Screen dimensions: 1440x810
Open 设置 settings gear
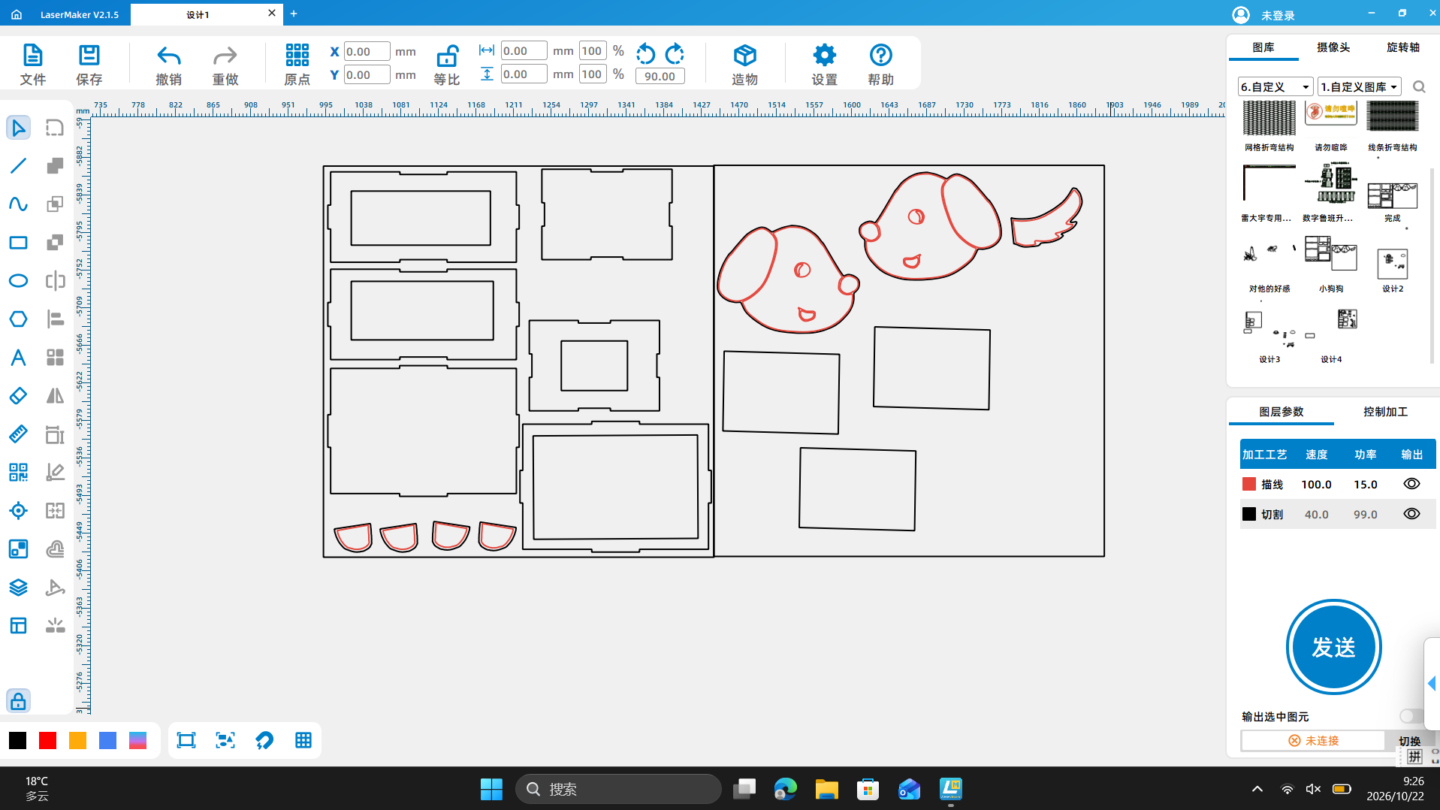tap(824, 65)
